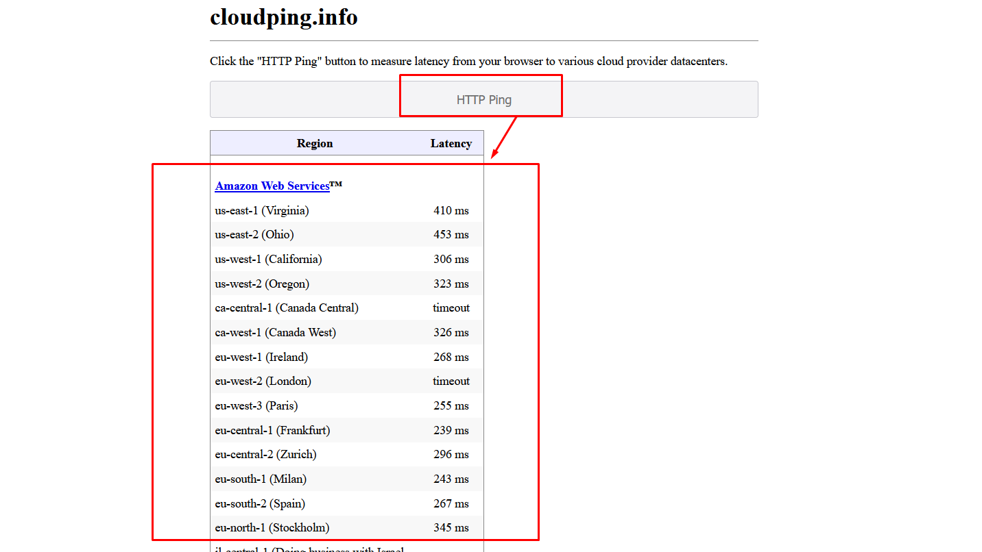Select the us-west-1 (California) region name

[269, 259]
